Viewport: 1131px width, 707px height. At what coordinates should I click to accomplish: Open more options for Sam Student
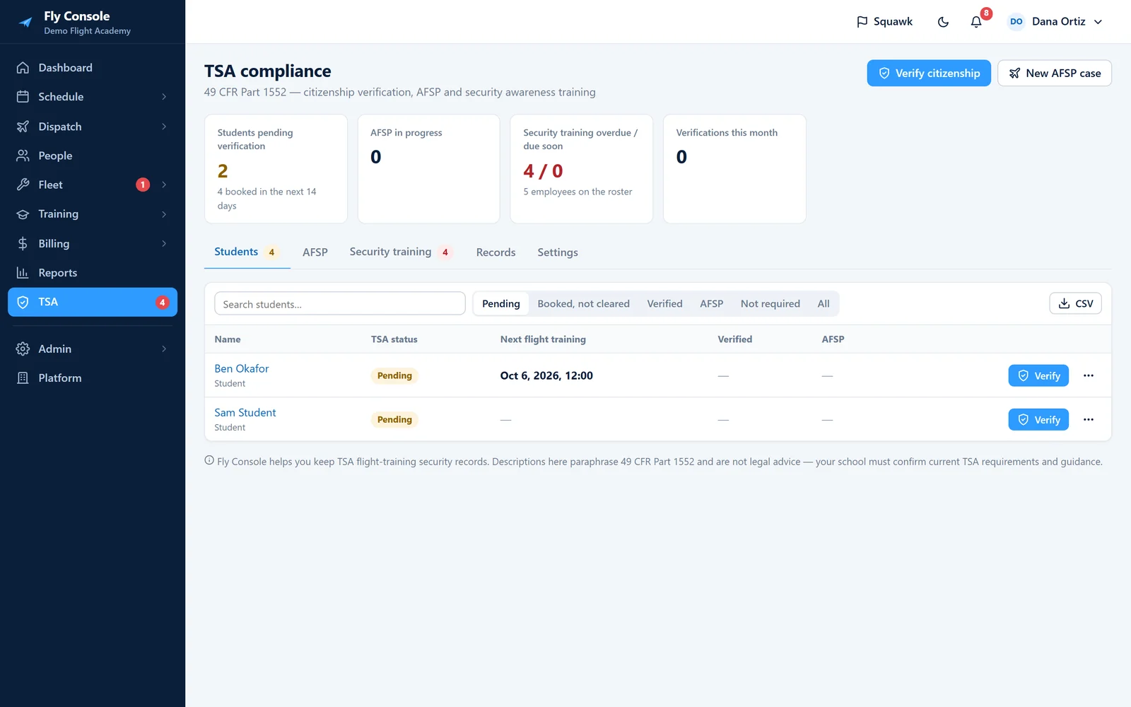[1089, 419]
